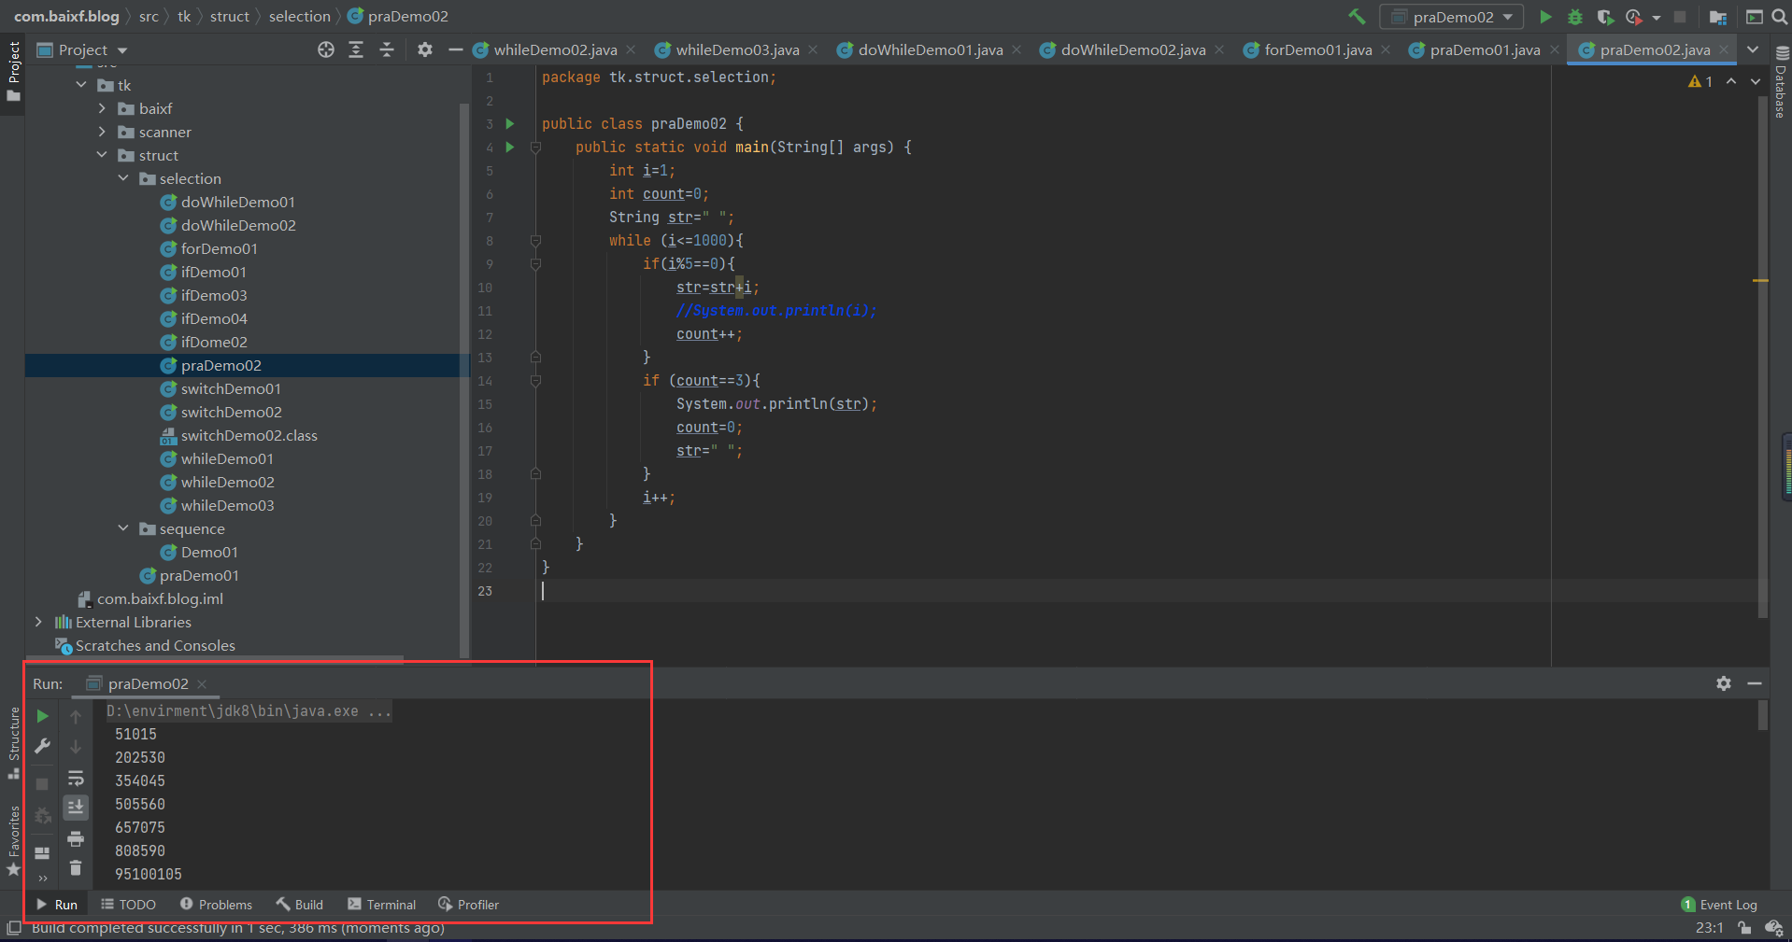
Task: Open the Problems tool window
Action: [216, 905]
